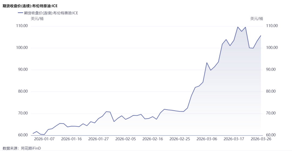Click left axis value 100.00
292x151 pixels.
[x=22, y=48]
